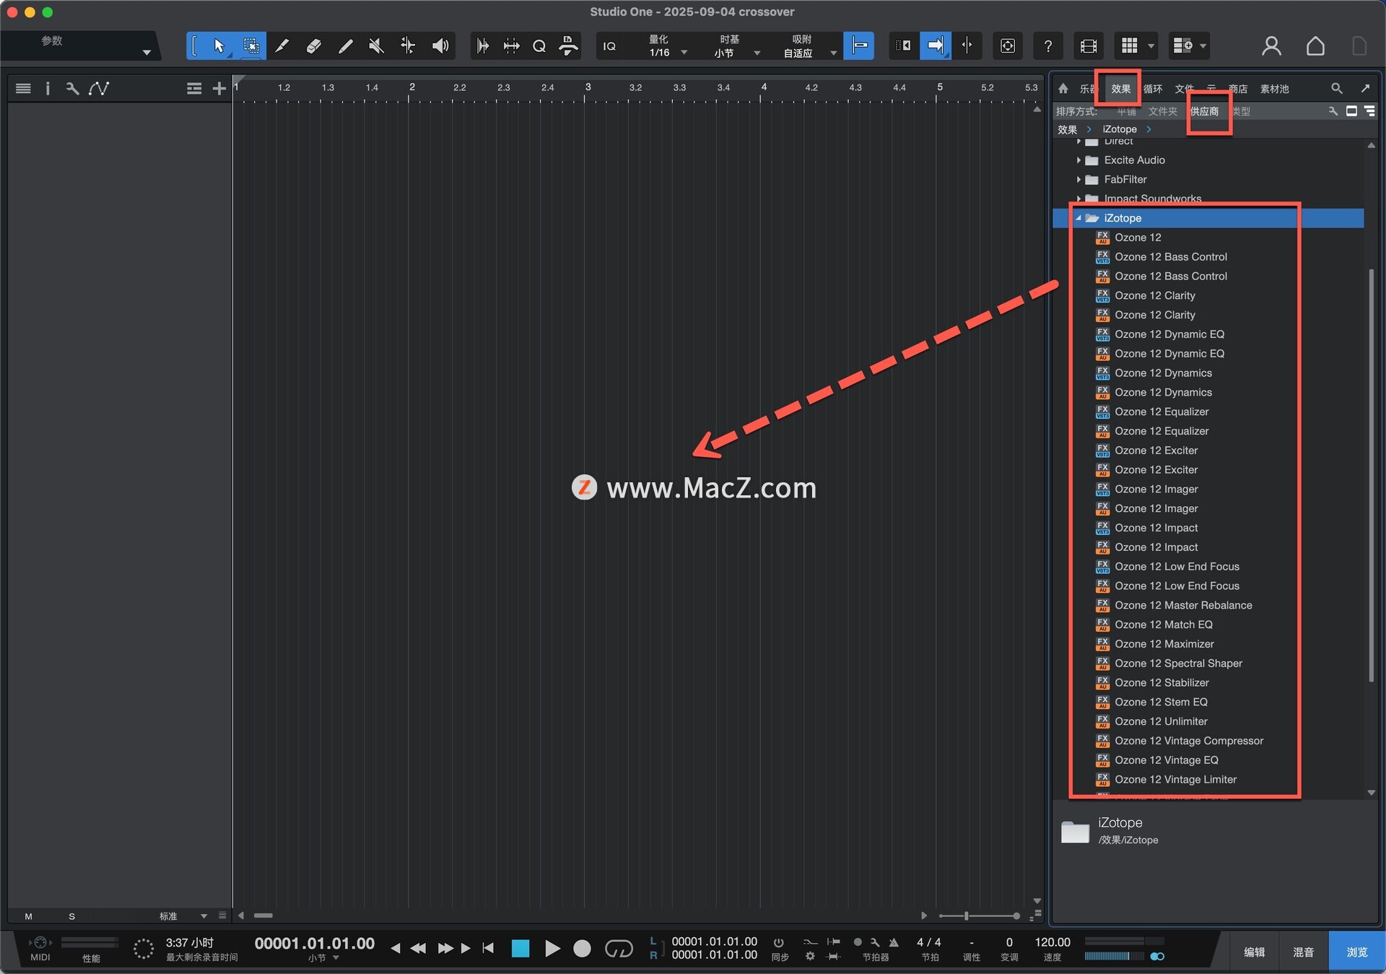Select the Bend tool
The image size is (1386, 974).
(x=408, y=46)
